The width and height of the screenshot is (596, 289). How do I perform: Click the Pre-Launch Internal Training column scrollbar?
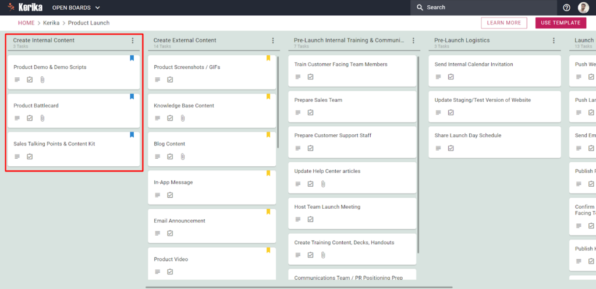(418, 154)
